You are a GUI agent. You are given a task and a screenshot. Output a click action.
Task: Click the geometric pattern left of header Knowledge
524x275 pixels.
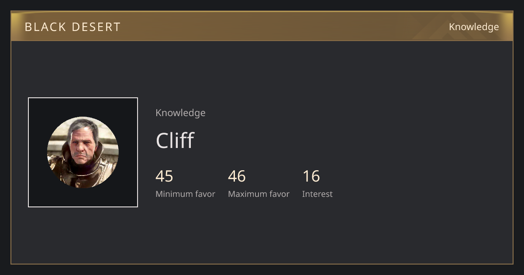point(426,26)
